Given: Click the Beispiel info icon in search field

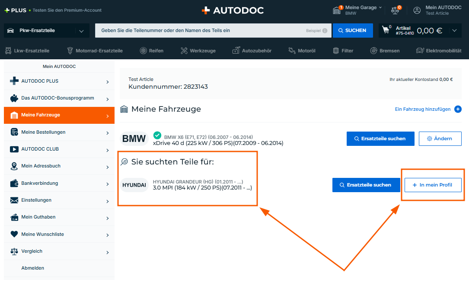Looking at the screenshot, I should (324, 31).
